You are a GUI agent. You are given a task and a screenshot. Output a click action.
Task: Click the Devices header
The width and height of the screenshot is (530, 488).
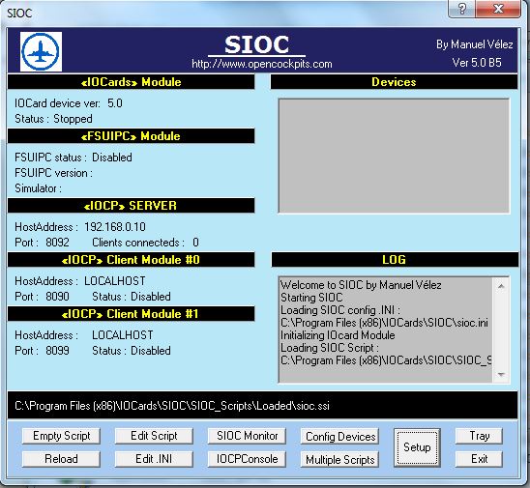[394, 82]
